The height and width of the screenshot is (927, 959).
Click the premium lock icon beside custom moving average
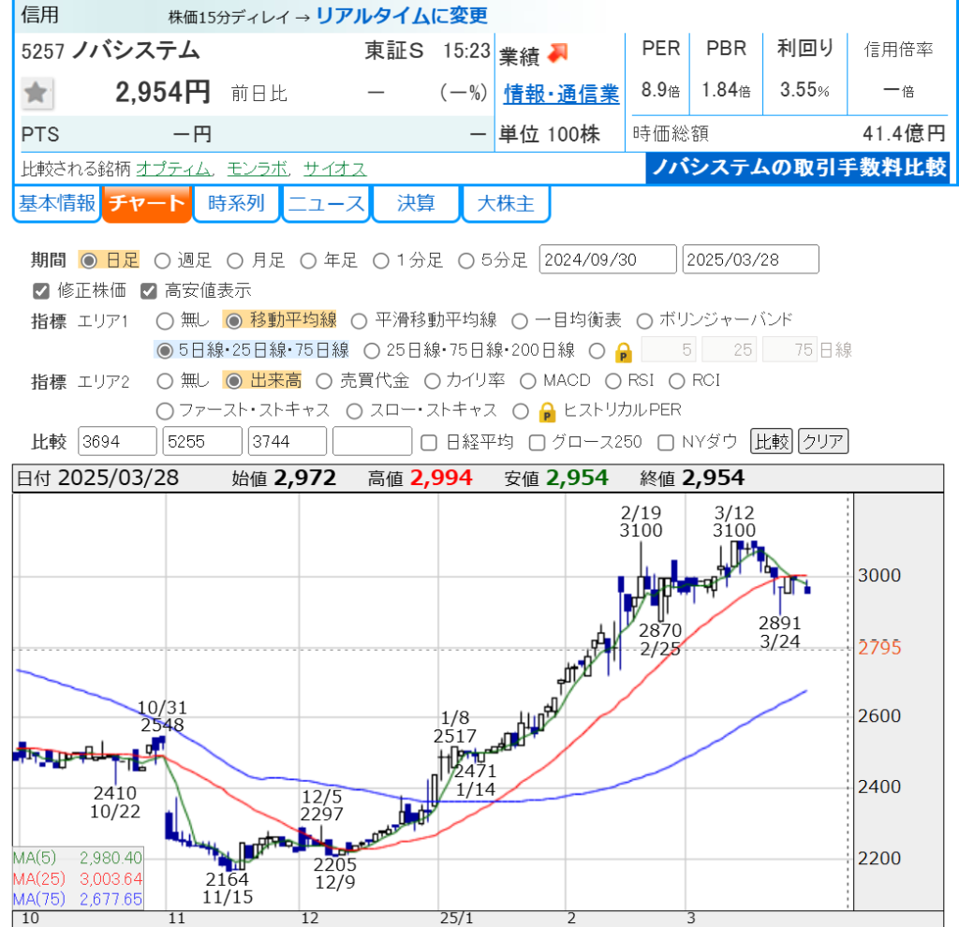coord(625,351)
